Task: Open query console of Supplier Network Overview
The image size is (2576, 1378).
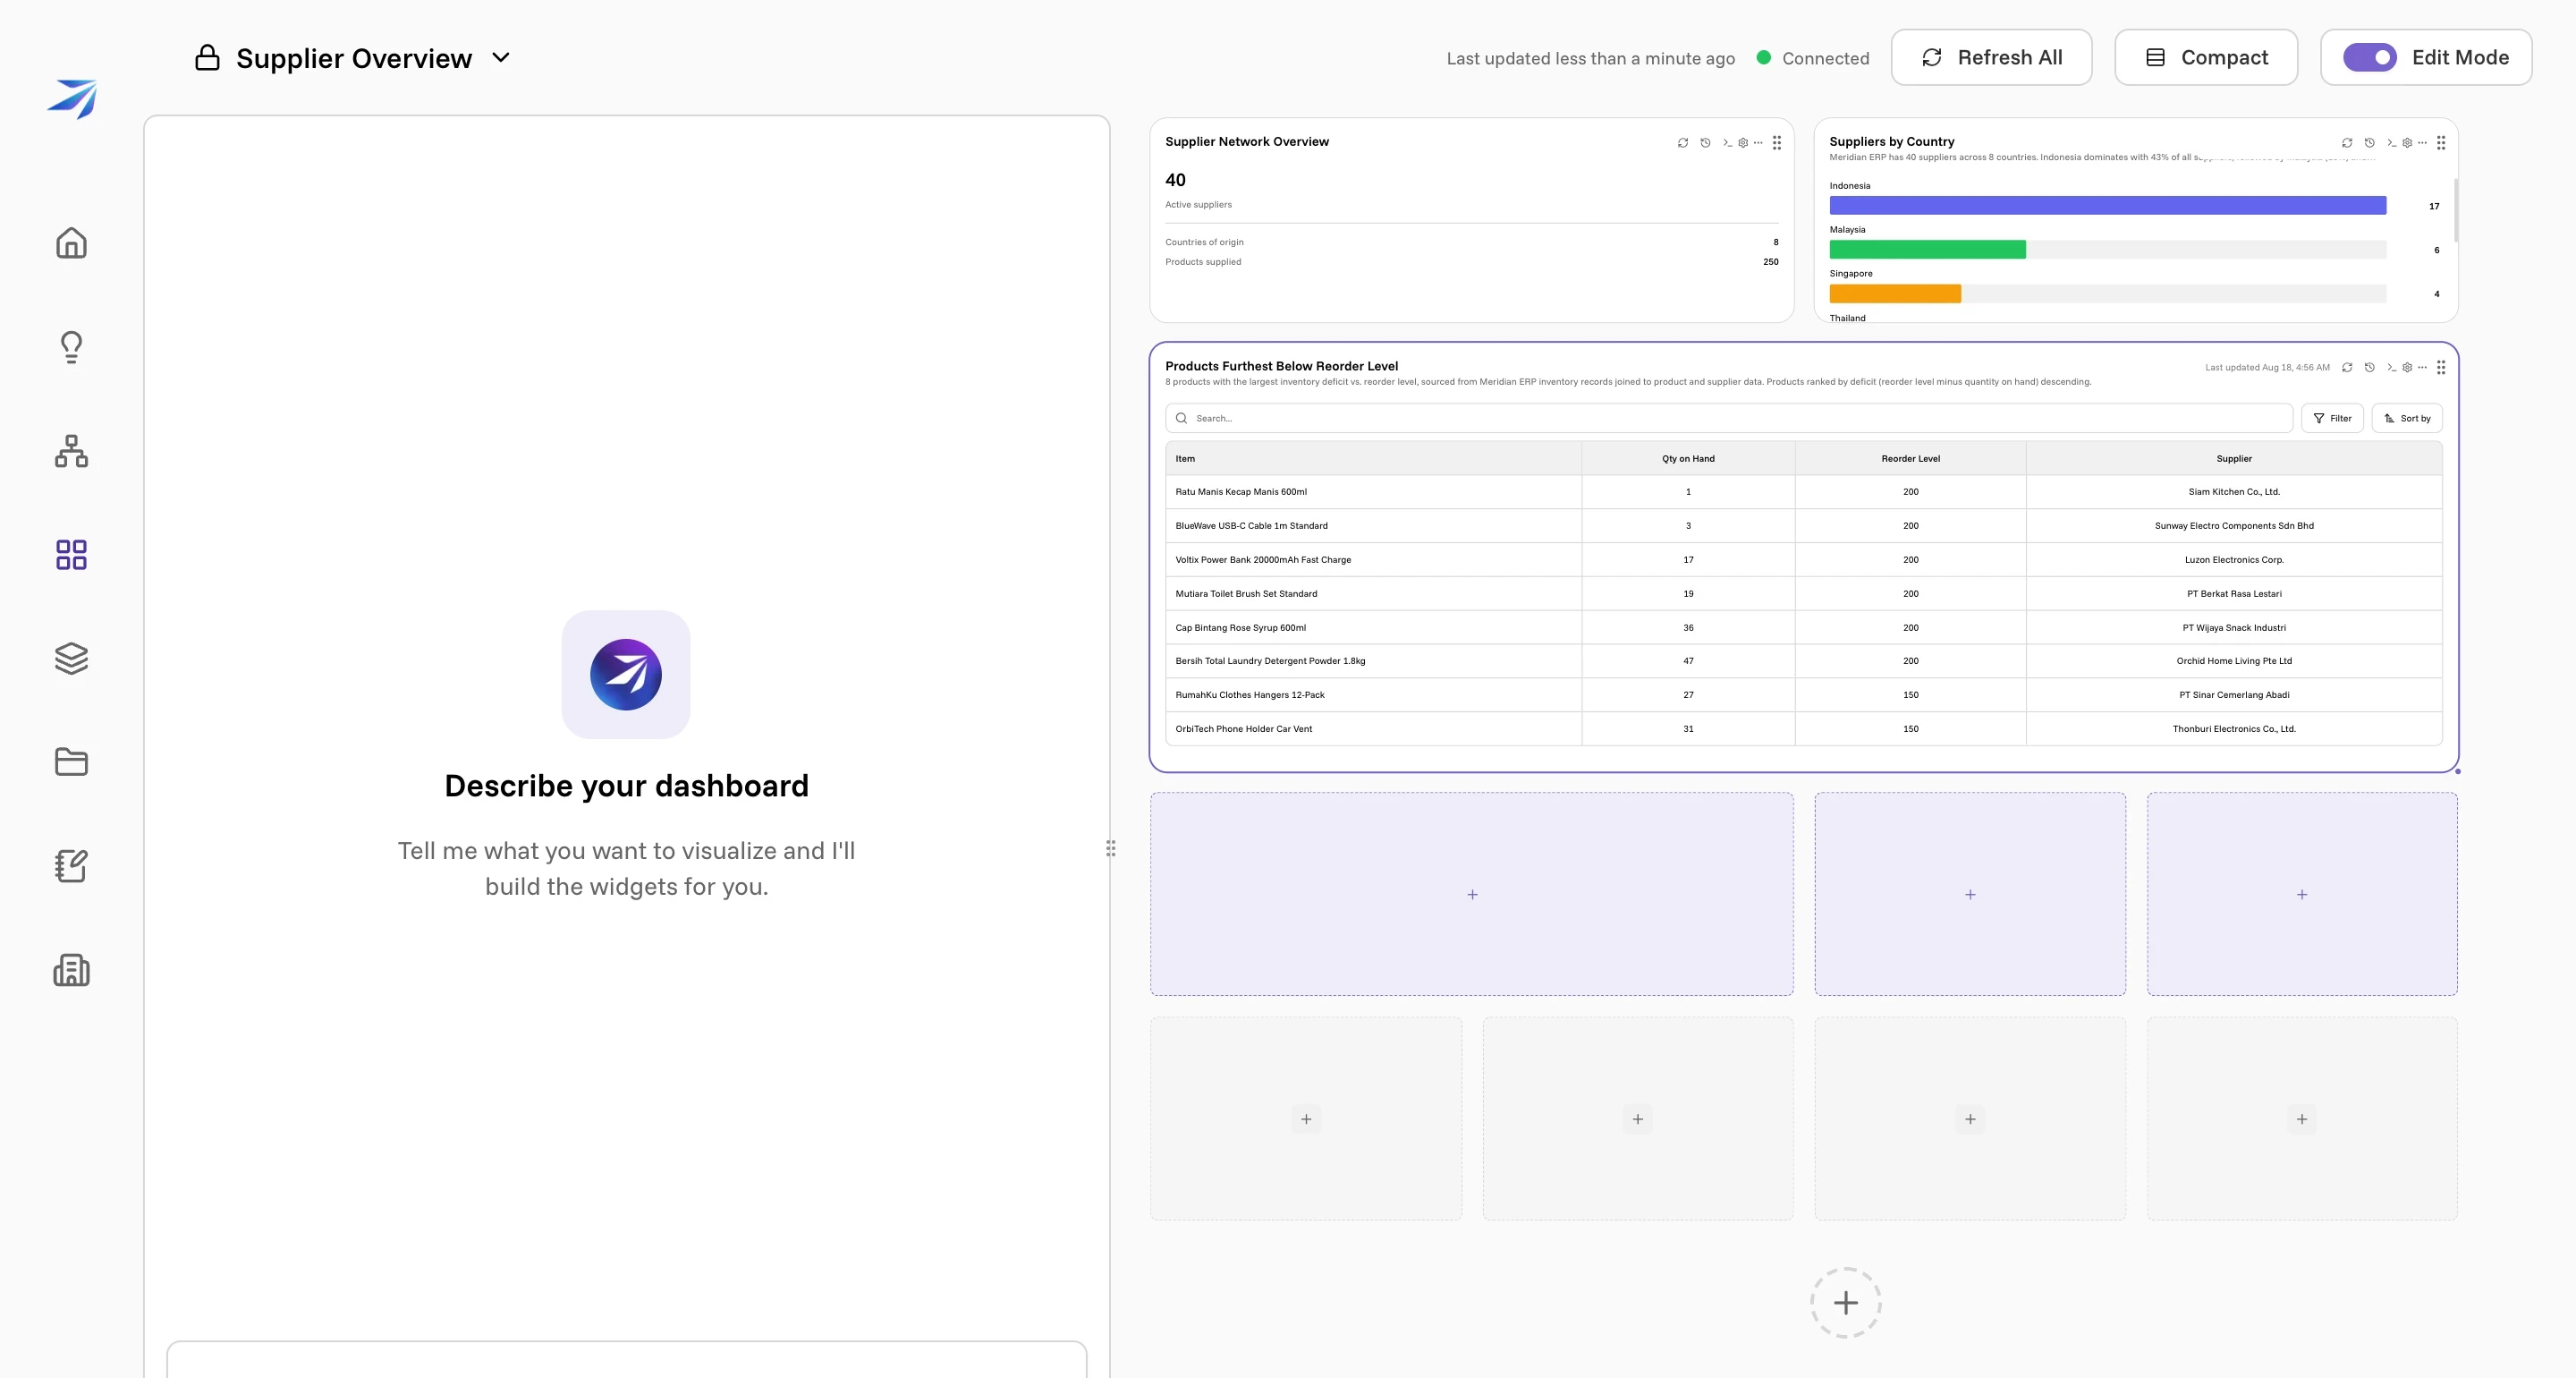Action: (1727, 143)
